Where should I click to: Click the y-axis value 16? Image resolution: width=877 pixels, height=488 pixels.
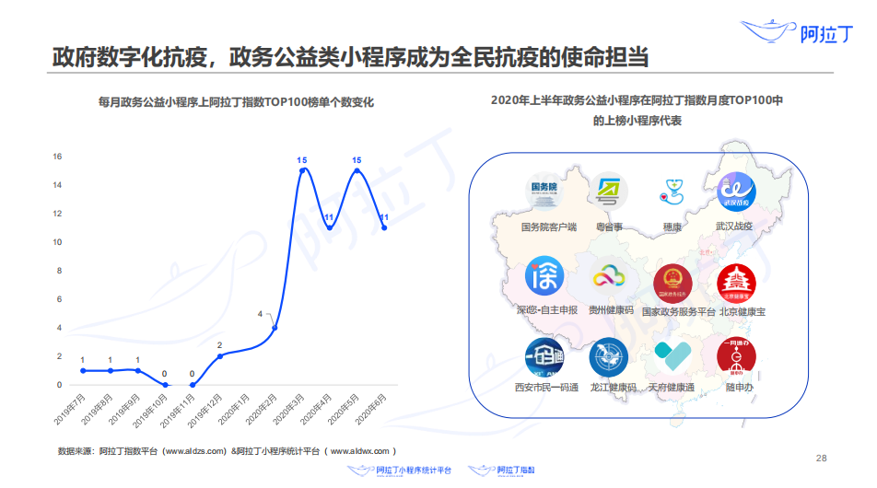pos(57,157)
